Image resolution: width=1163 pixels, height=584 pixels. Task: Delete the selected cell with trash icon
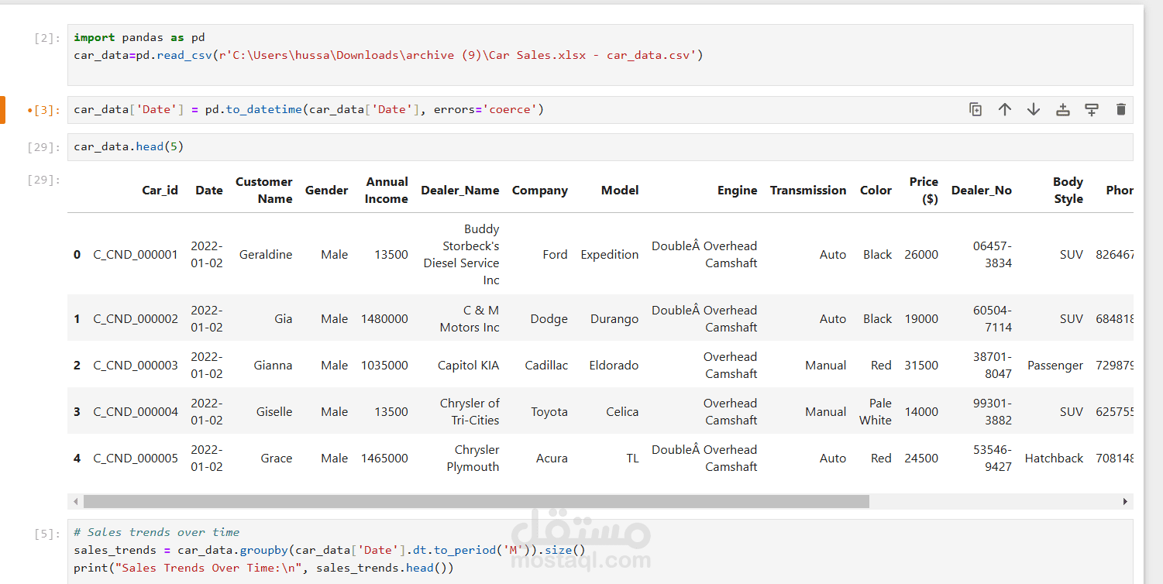pyautogui.click(x=1120, y=109)
